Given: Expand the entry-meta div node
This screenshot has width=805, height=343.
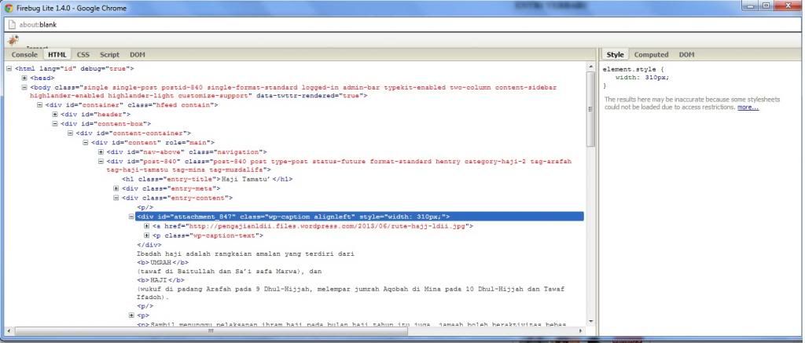Looking at the screenshot, I should point(116,188).
